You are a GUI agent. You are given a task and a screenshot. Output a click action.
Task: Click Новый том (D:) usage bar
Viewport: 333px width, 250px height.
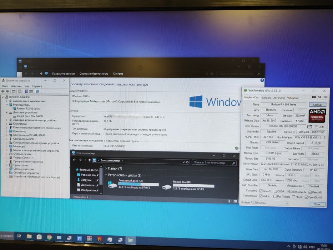[193, 186]
